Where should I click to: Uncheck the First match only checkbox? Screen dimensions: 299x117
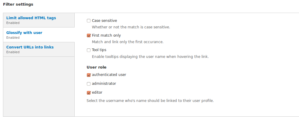(x=88, y=35)
